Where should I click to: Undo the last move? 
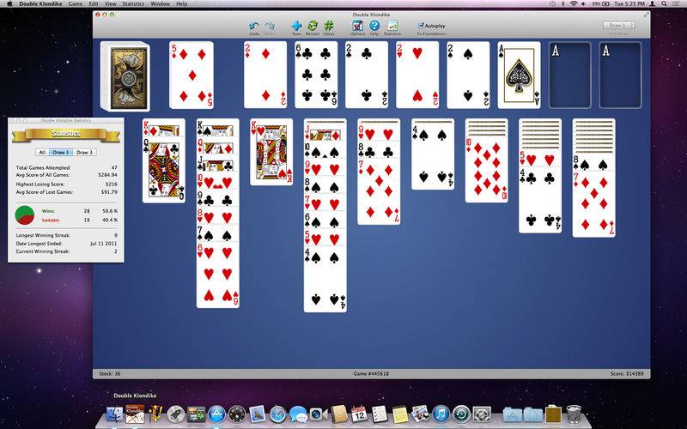pyautogui.click(x=254, y=26)
